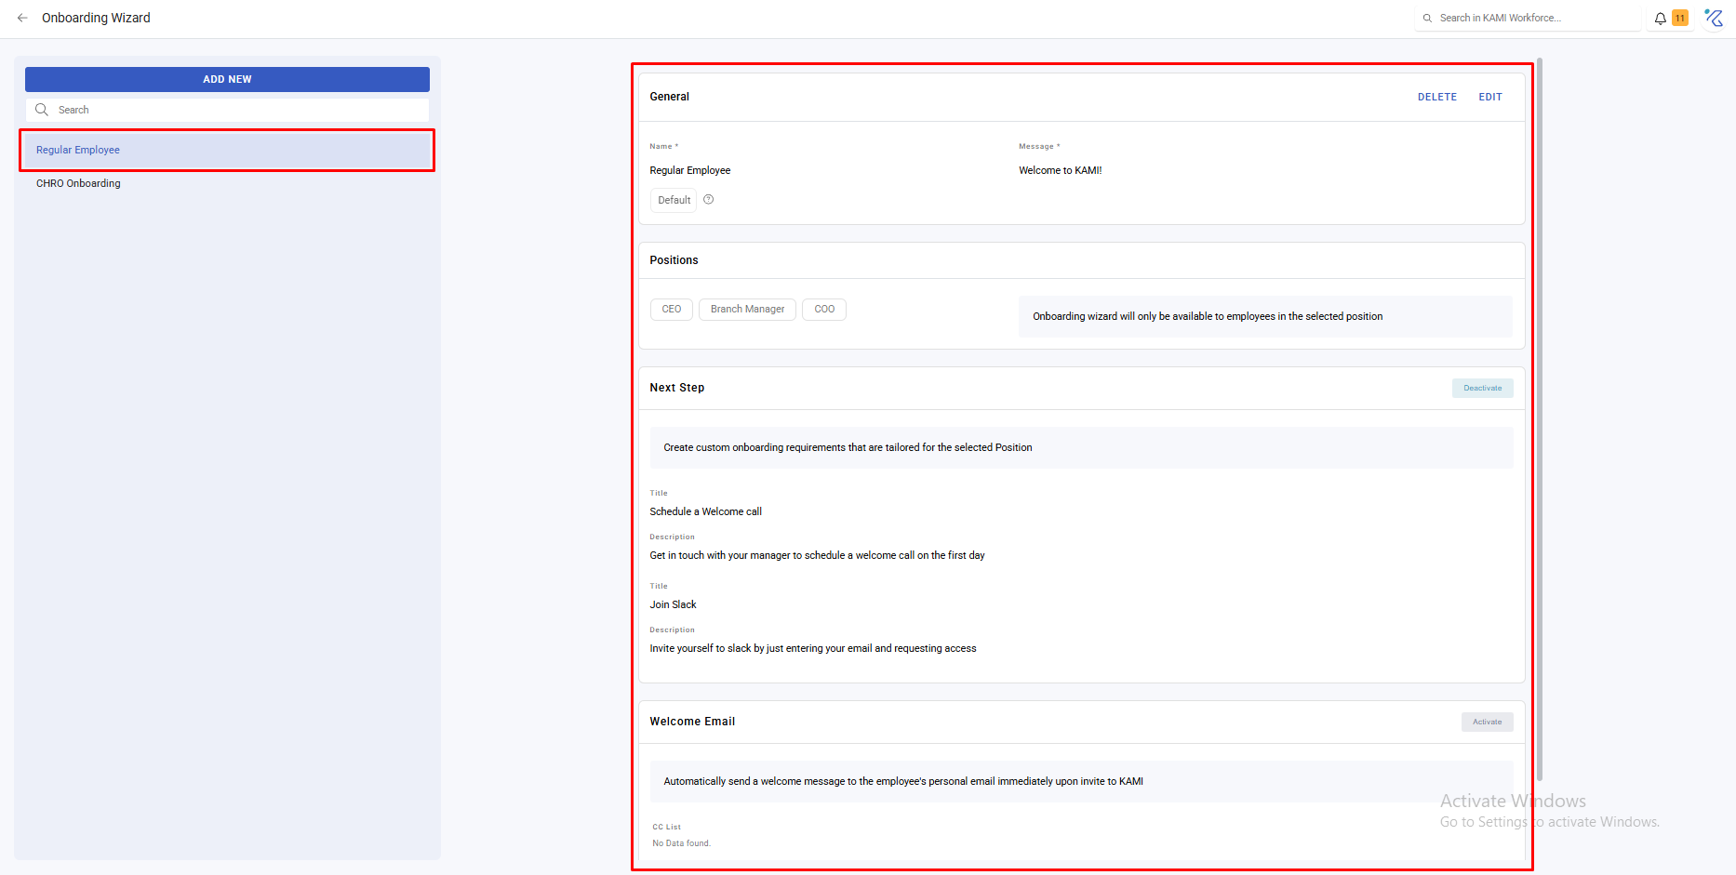This screenshot has width=1736, height=875.
Task: Click the Branch Manager position chip
Action: click(747, 309)
